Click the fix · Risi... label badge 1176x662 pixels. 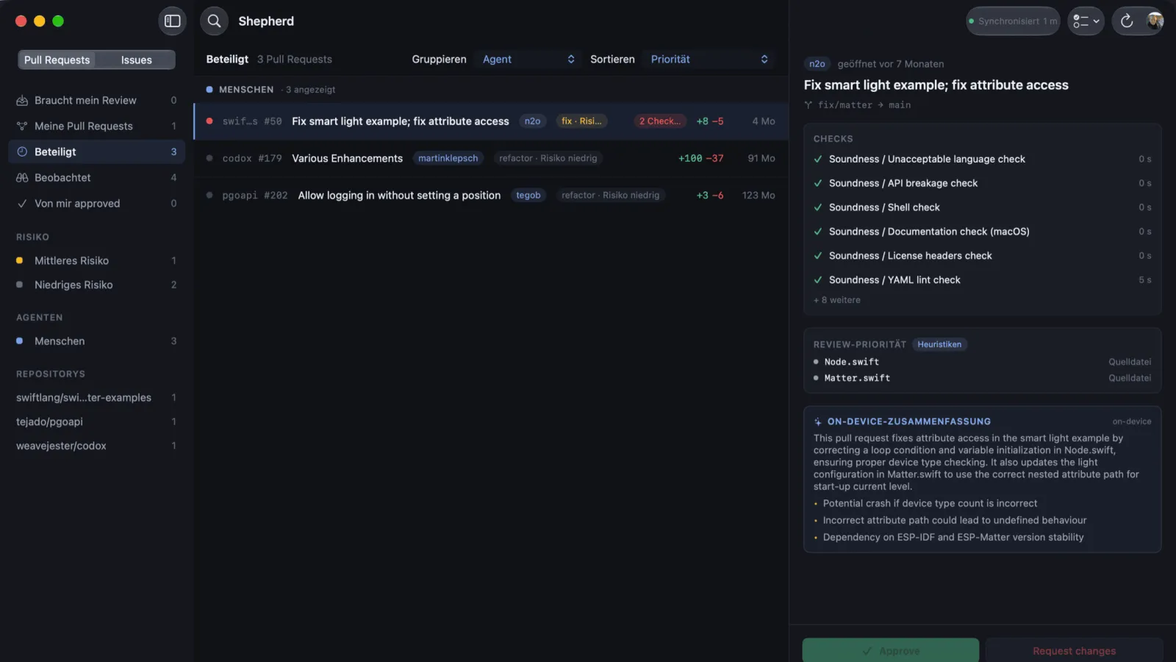click(581, 121)
